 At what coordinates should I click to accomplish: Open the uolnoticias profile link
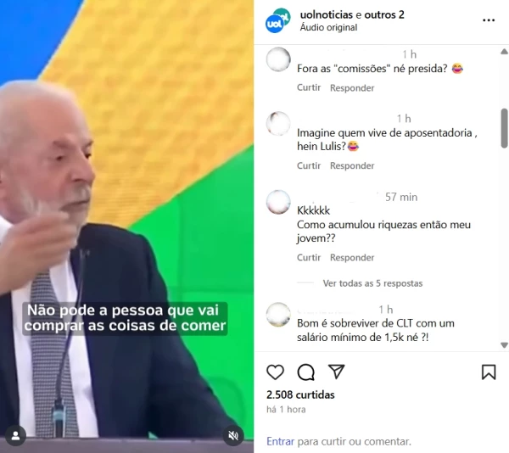[x=327, y=14]
